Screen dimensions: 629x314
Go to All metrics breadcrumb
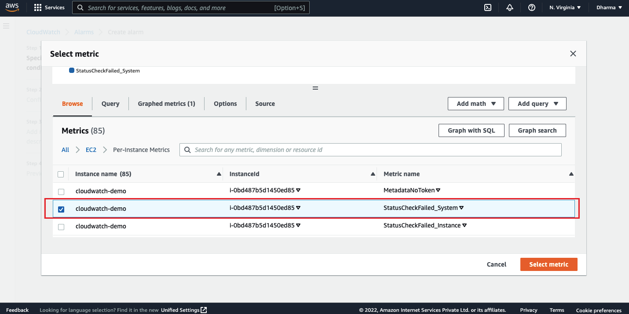click(65, 150)
